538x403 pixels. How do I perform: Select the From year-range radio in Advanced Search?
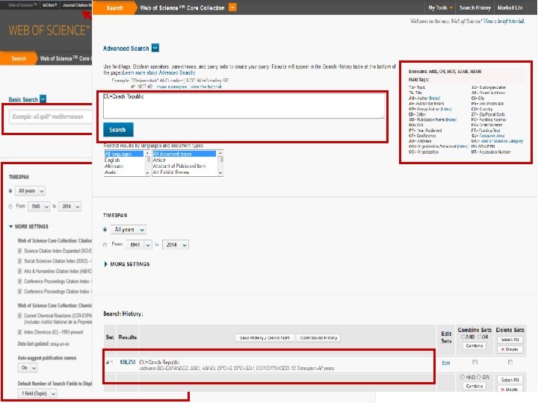point(105,245)
